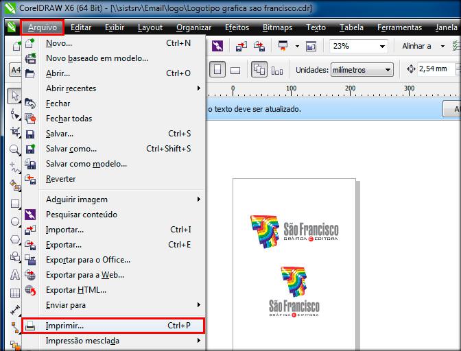Open the Bitmaps menu

click(277, 27)
